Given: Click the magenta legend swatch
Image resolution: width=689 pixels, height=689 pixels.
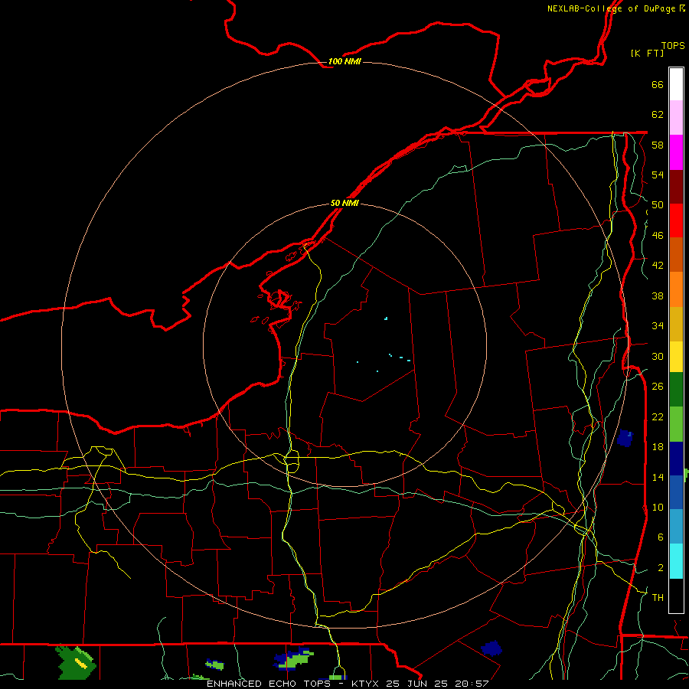Looking at the screenshot, I should click(676, 152).
